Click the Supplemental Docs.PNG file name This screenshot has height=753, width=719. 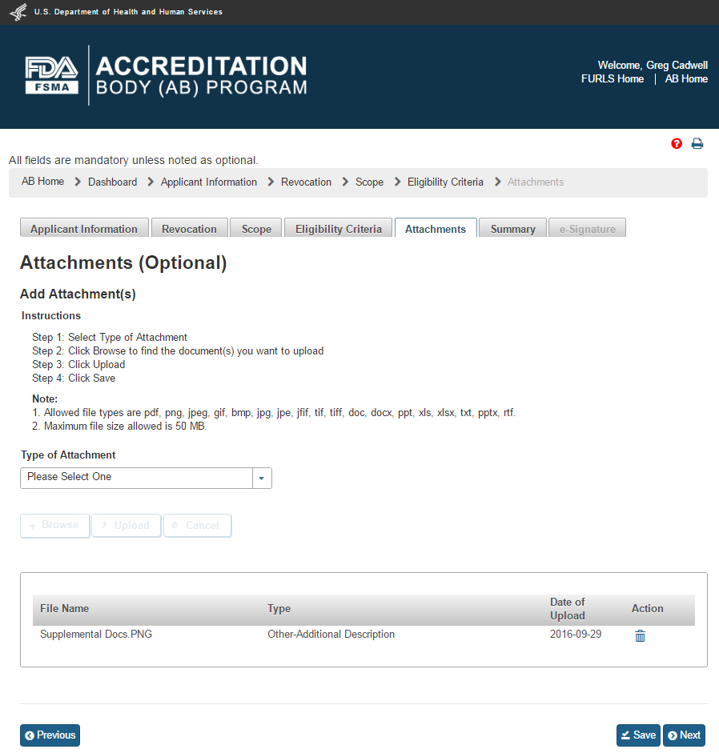coord(96,635)
